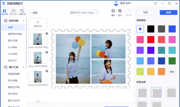The height and width of the screenshot is (107, 180).
Task: Pick the dark green background color swatch
Action: click(x=172, y=61)
